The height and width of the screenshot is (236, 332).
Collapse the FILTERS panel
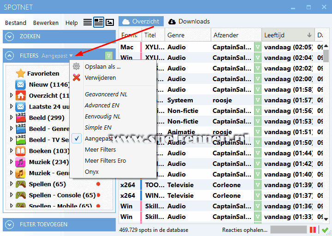click(x=10, y=56)
